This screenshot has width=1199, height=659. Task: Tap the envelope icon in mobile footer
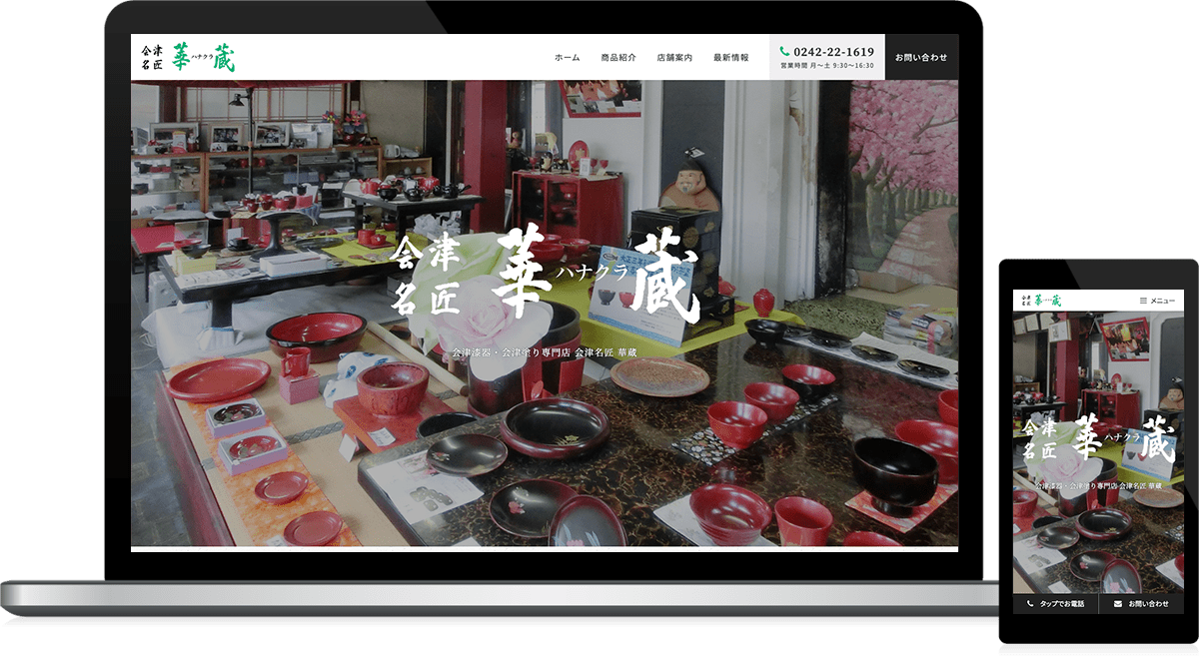point(1118,604)
